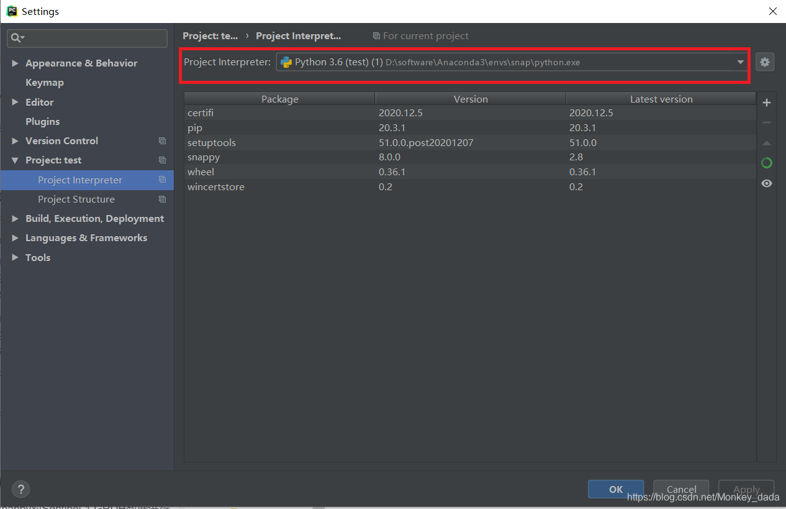This screenshot has height=509, width=786.
Task: Sort by the Latest version column header
Action: (661, 99)
